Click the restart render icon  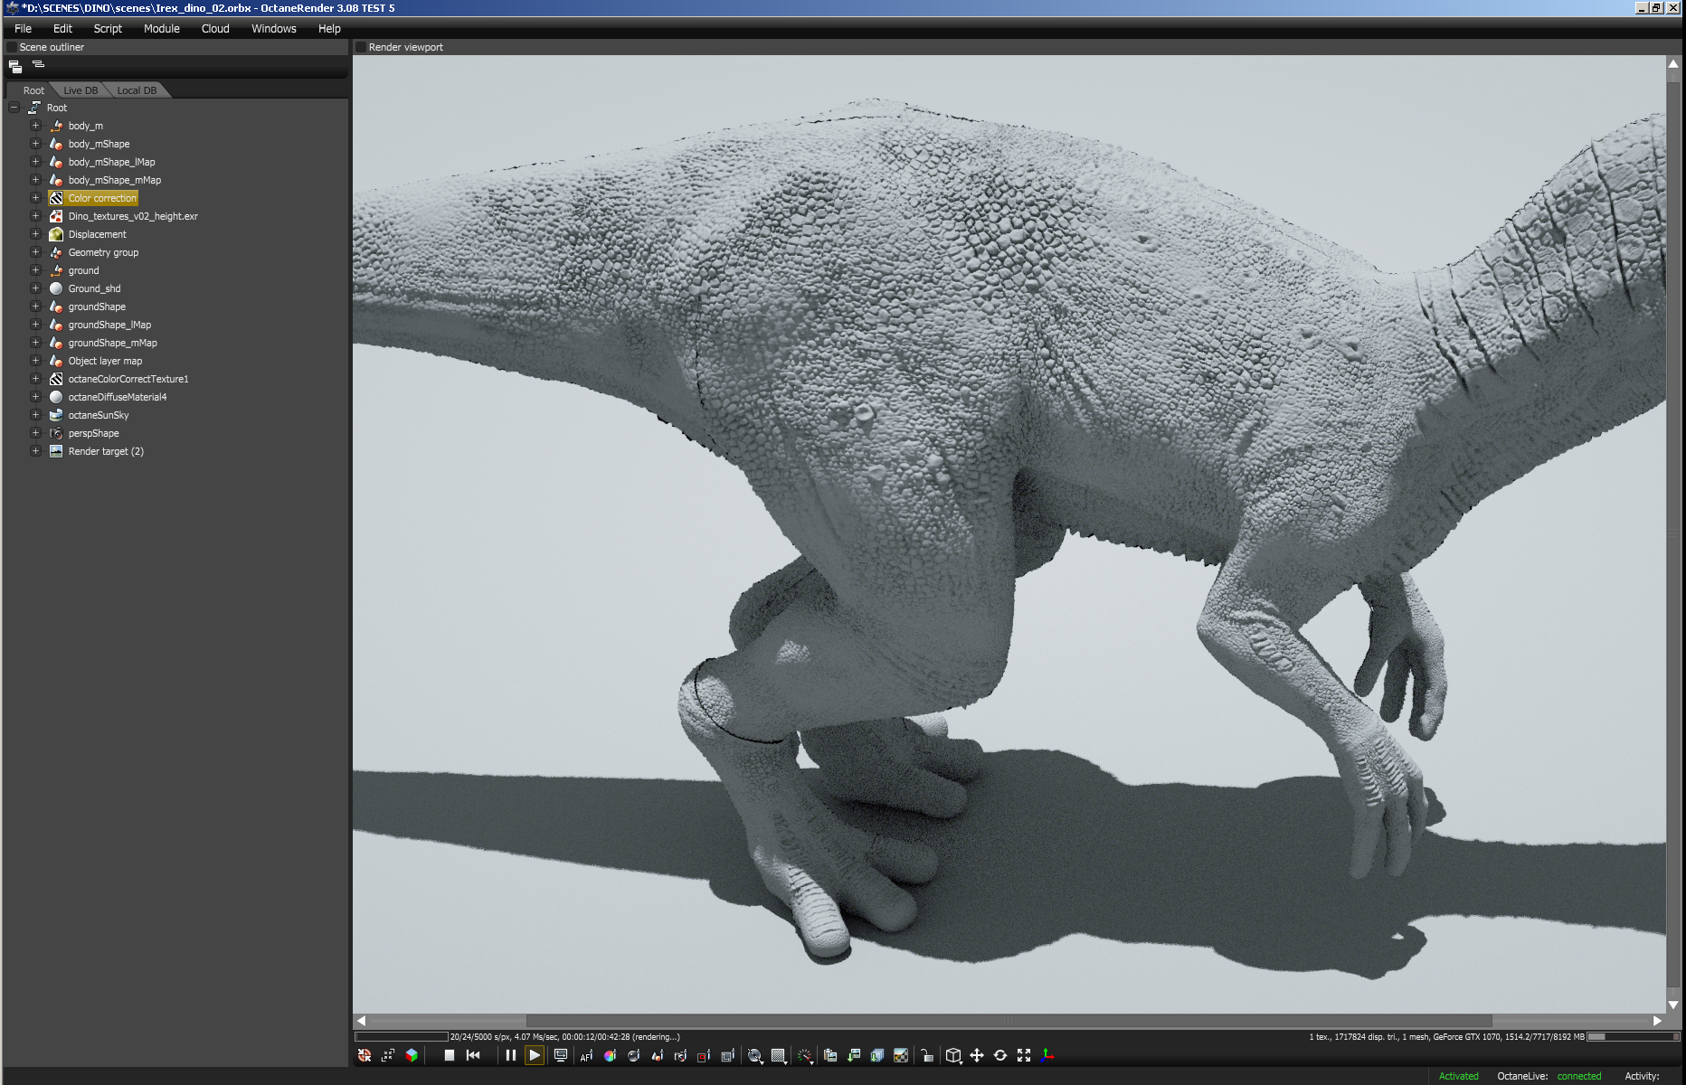point(473,1055)
